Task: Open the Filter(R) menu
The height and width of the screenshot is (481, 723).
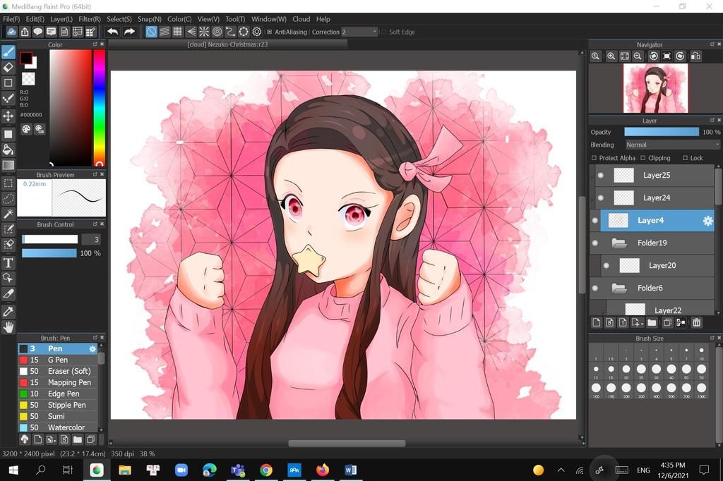Action: coord(90,19)
